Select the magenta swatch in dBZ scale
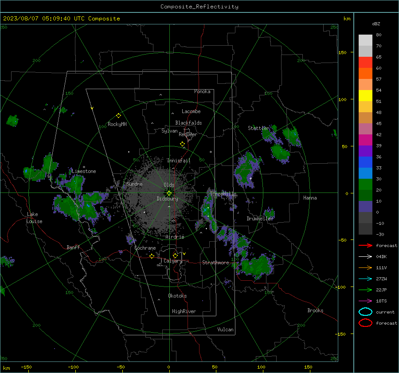Viewport: 399px width, 373px height. pyautogui.click(x=365, y=140)
